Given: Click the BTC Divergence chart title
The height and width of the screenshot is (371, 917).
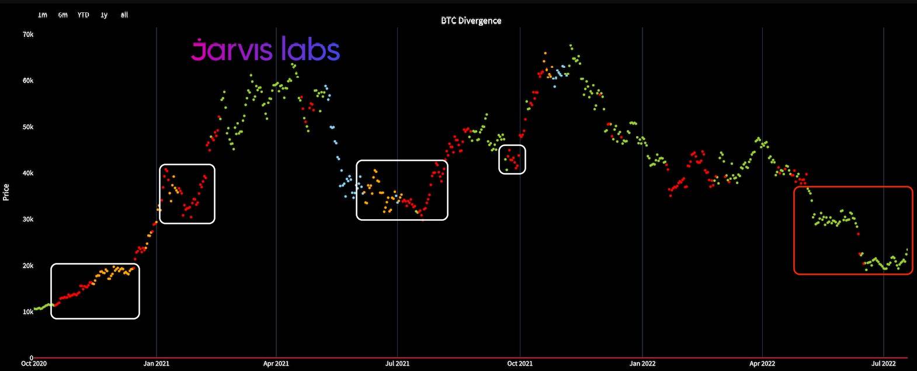Looking at the screenshot, I should click(471, 20).
